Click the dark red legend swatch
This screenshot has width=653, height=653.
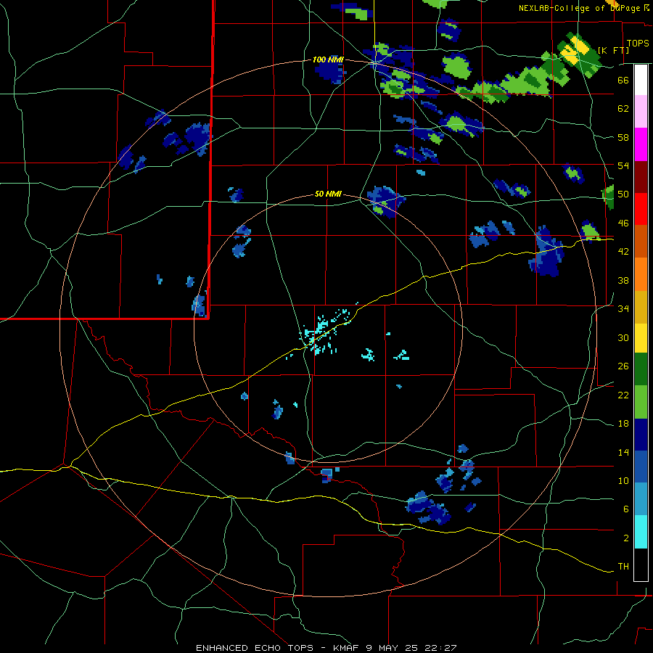point(641,176)
